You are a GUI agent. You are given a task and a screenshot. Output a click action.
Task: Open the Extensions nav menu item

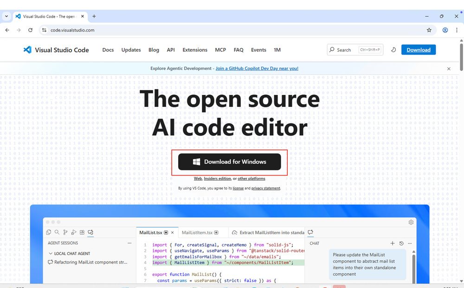point(195,50)
